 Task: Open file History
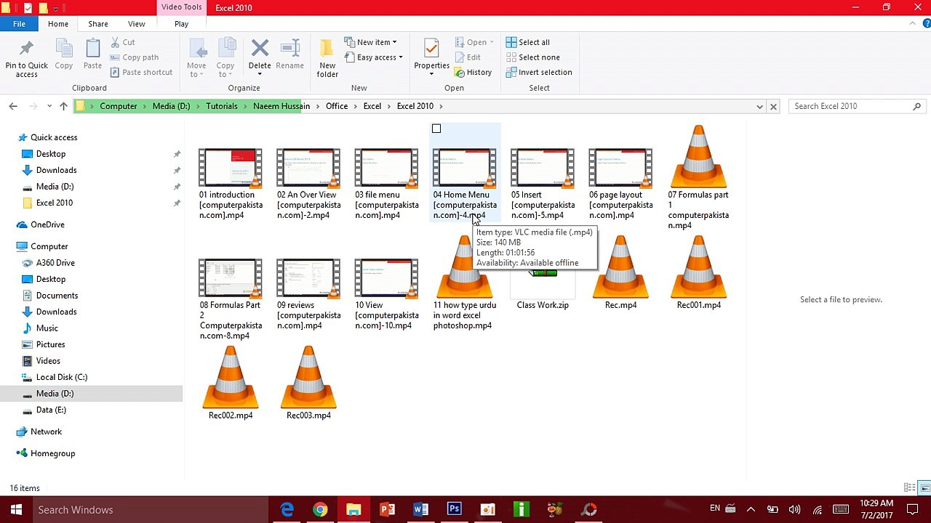point(473,72)
